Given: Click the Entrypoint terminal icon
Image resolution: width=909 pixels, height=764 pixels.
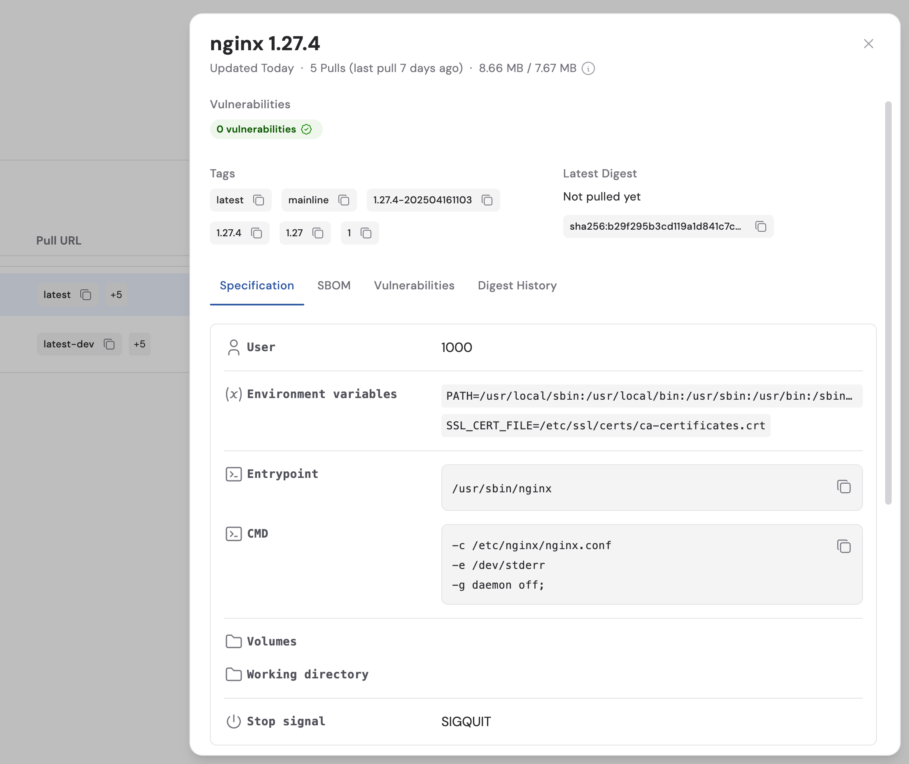Looking at the screenshot, I should [x=233, y=474].
